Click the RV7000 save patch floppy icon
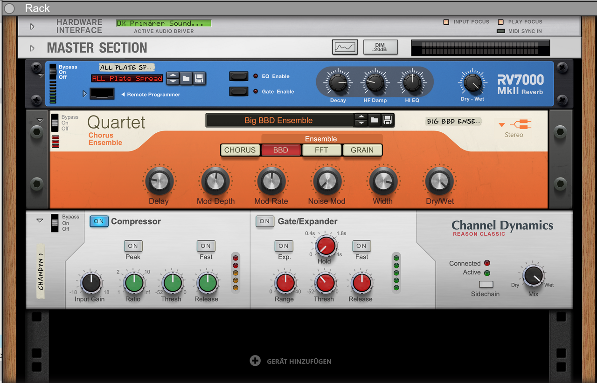Image resolution: width=597 pixels, height=383 pixels. tap(199, 78)
